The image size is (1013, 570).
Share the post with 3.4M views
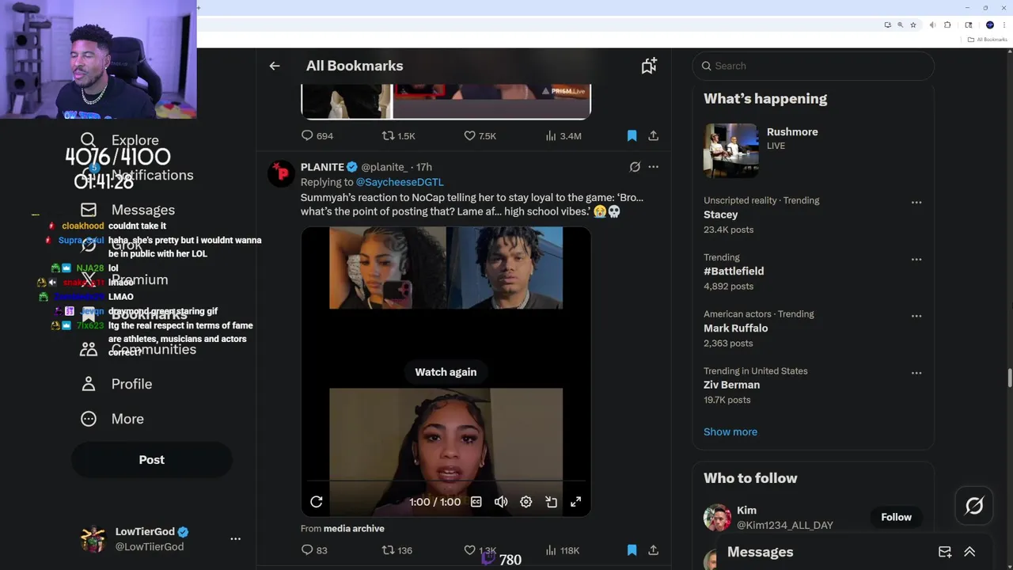653,135
